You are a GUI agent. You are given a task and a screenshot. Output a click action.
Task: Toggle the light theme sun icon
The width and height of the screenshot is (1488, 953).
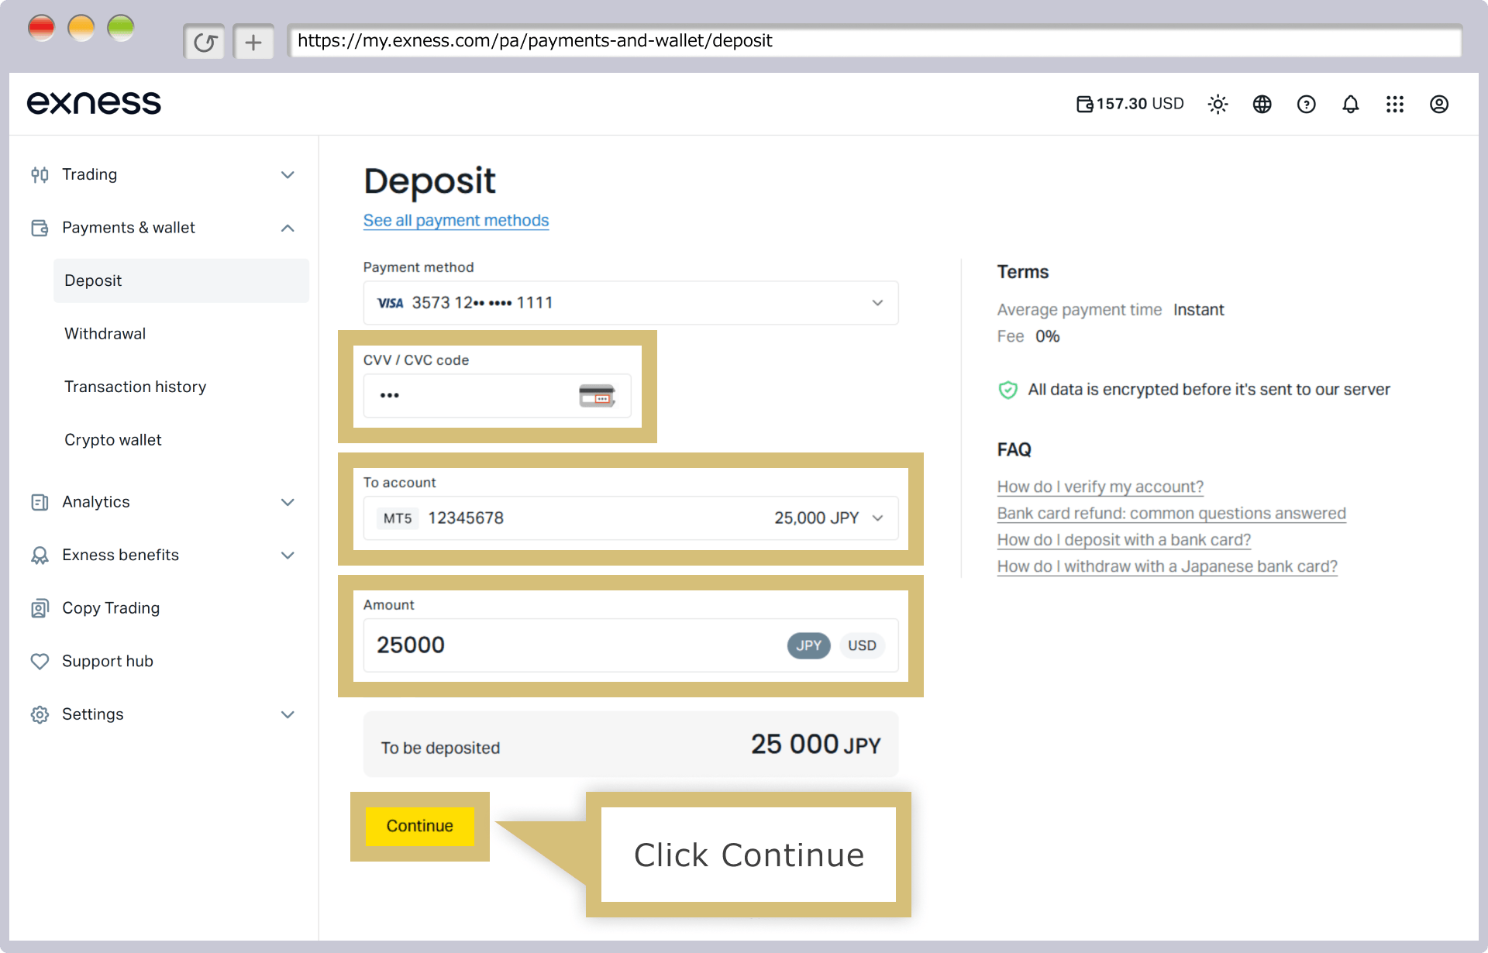1218,104
